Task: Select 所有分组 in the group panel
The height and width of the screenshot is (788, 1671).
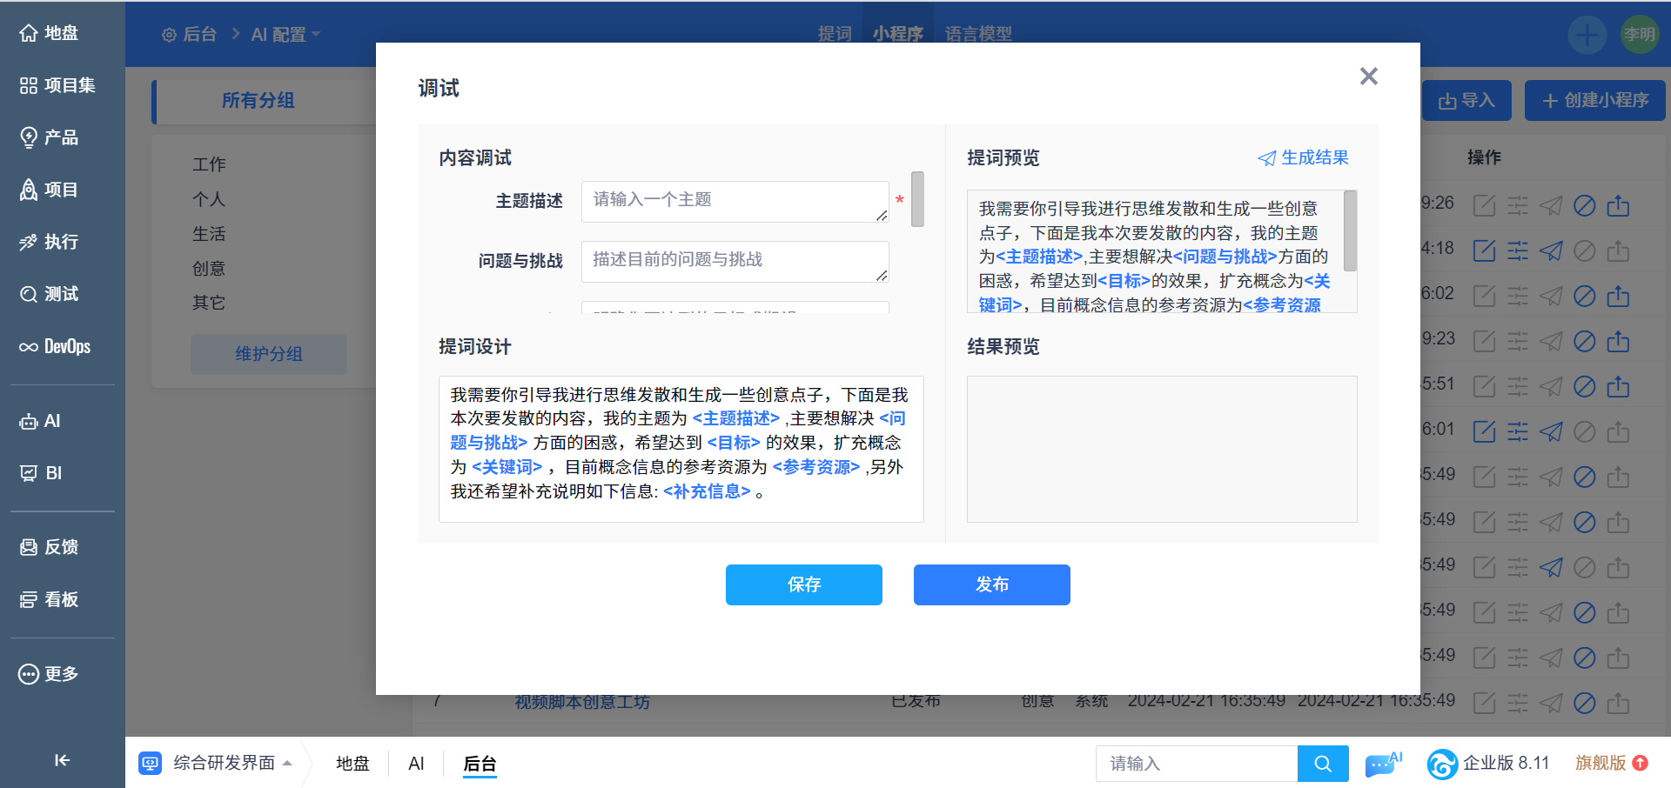Action: pos(258,101)
